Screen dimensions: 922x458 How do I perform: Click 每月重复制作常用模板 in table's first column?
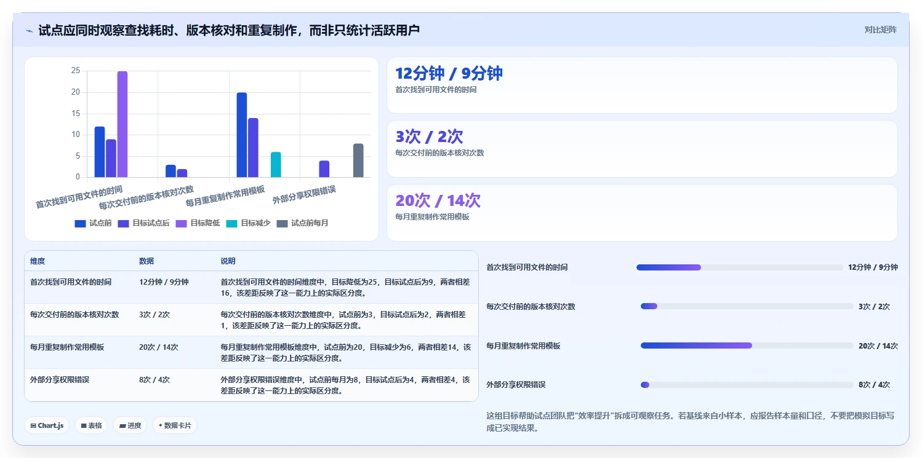[67, 347]
